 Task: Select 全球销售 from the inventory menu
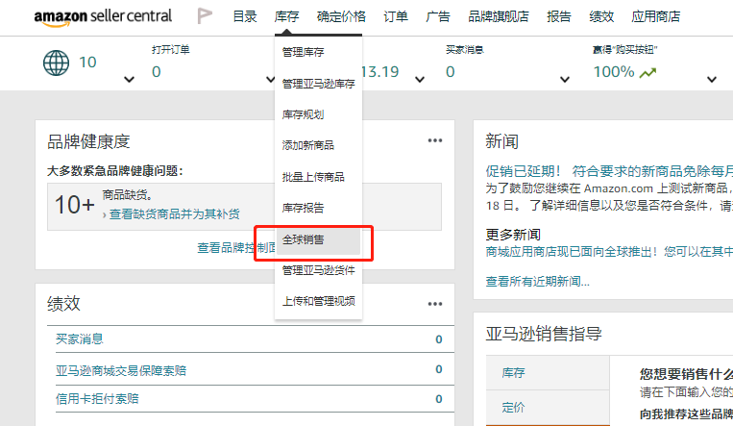[x=303, y=239]
